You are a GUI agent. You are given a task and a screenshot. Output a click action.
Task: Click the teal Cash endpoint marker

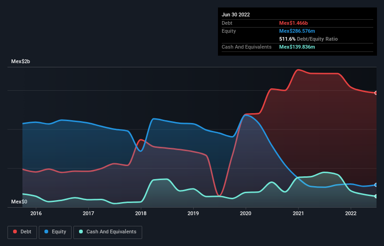(376, 196)
